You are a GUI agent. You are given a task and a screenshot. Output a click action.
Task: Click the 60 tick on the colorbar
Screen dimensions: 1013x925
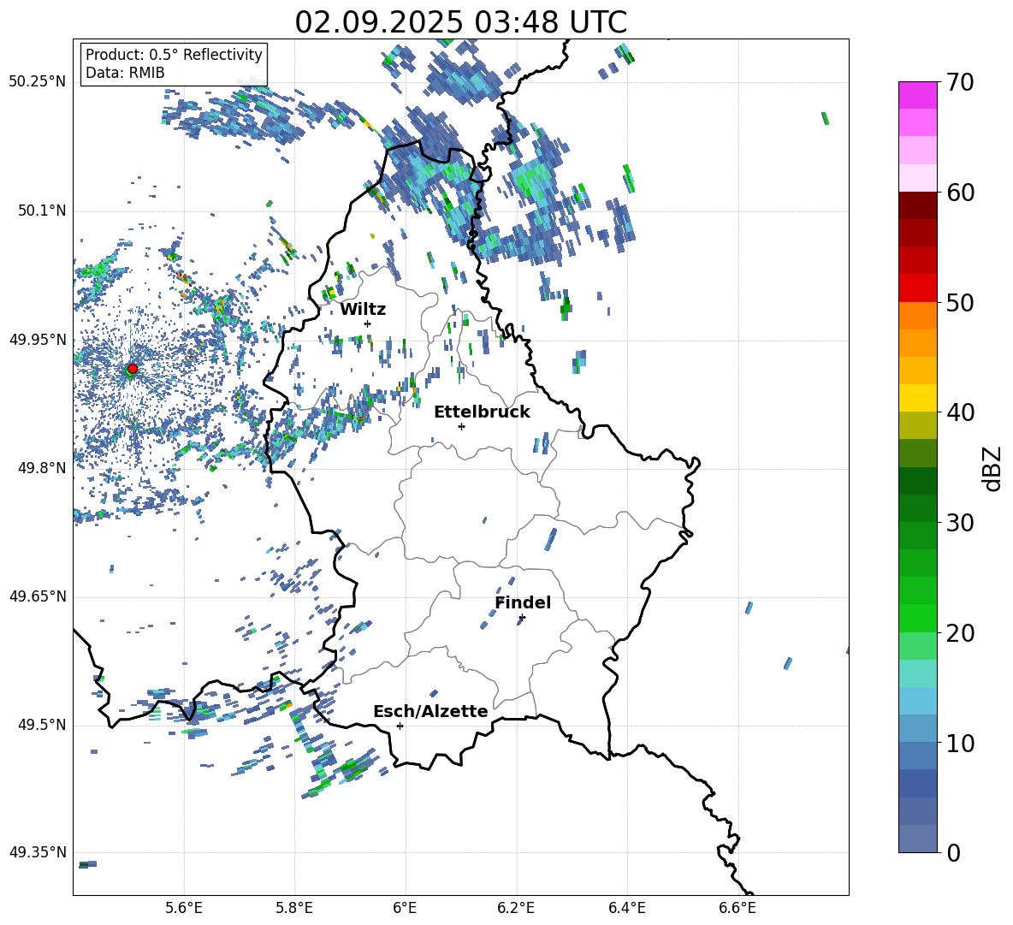tap(960, 193)
